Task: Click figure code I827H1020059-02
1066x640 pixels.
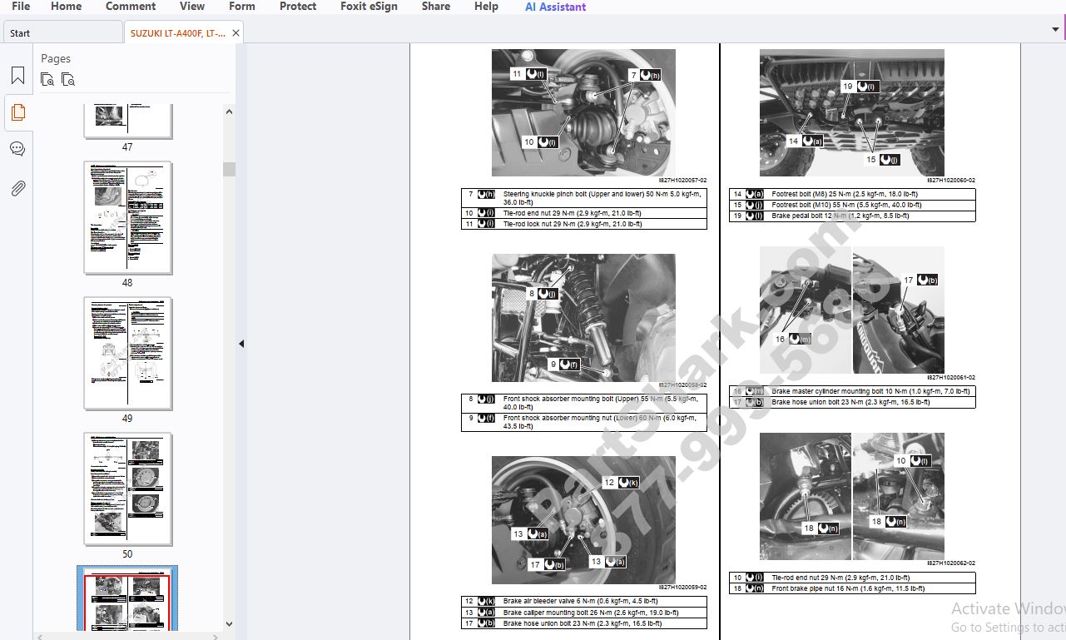Action: point(683,588)
